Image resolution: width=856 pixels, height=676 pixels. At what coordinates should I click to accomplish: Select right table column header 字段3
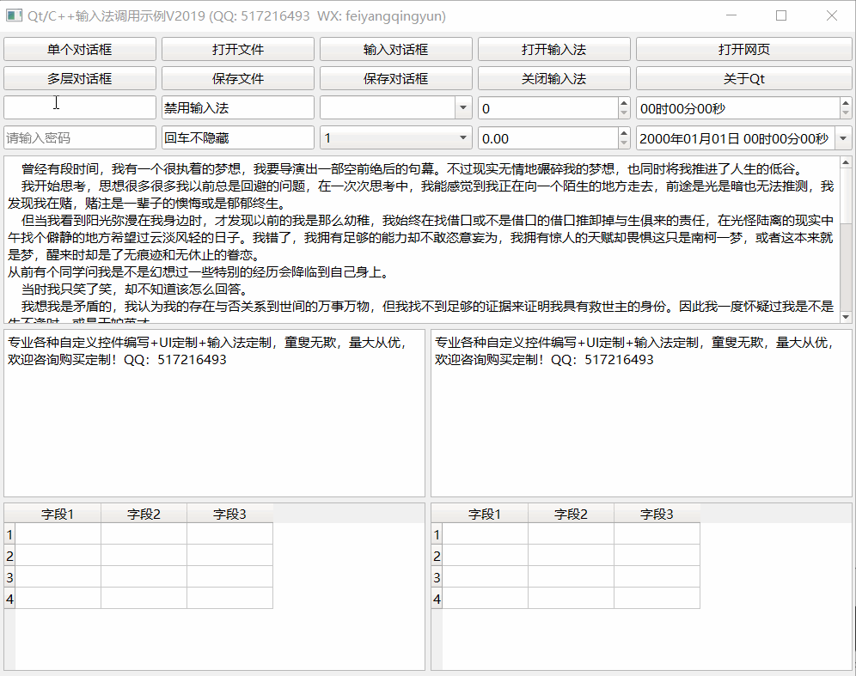[657, 514]
